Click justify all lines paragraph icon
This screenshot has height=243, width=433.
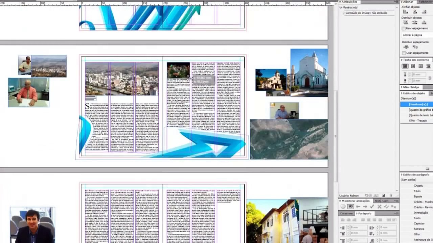coord(380,220)
